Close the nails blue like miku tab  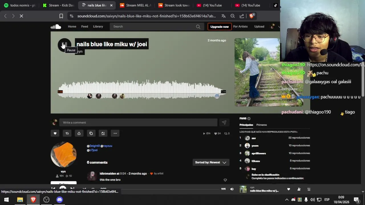(111, 5)
